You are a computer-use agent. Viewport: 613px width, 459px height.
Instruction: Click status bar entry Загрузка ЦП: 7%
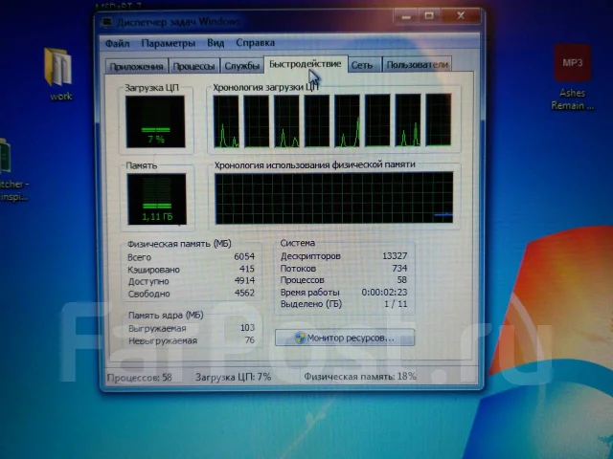pos(234,377)
